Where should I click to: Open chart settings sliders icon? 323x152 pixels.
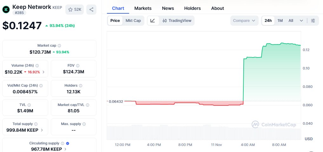[313, 21]
